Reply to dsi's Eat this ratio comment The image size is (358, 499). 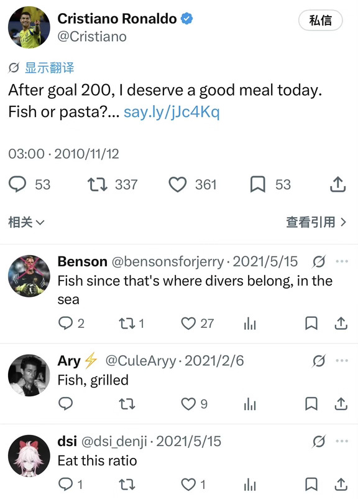coord(66,484)
